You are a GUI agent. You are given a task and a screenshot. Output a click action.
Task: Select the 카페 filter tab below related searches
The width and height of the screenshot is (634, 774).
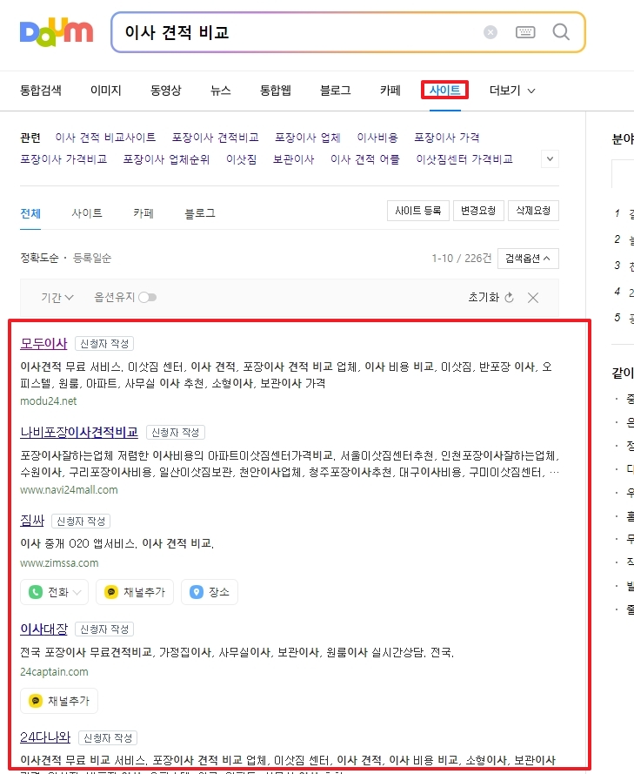pos(143,213)
